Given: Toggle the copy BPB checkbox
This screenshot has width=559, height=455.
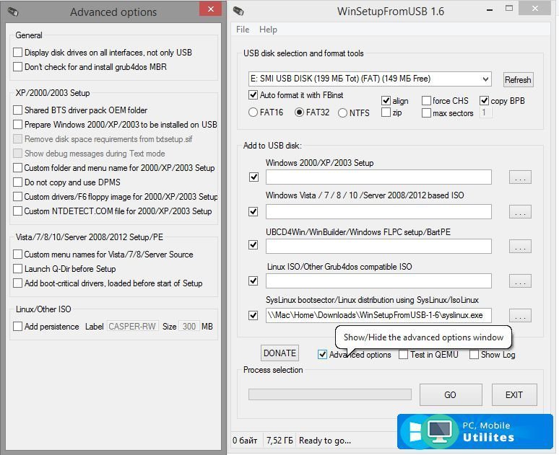Looking at the screenshot, I should pos(484,101).
